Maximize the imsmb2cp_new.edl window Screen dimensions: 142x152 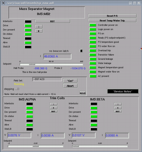(x=135, y=3)
